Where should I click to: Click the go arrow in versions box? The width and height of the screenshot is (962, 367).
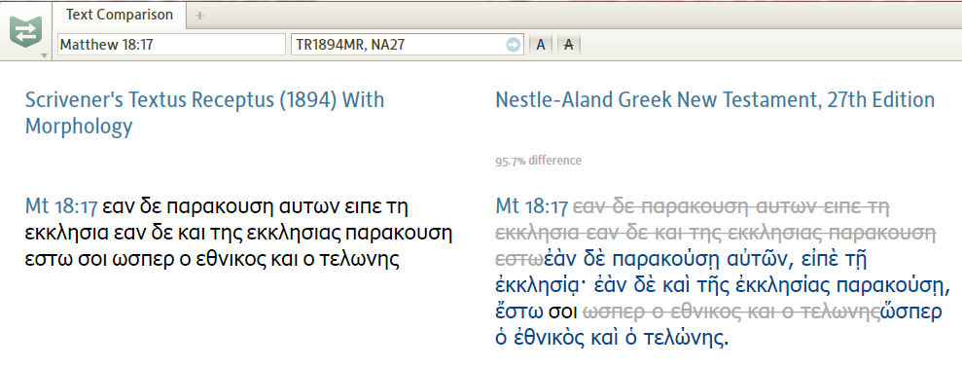pos(513,45)
